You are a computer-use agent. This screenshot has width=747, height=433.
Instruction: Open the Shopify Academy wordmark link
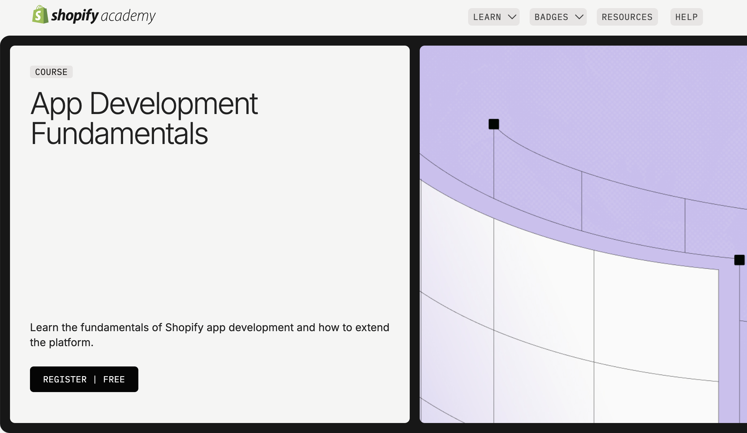(103, 16)
